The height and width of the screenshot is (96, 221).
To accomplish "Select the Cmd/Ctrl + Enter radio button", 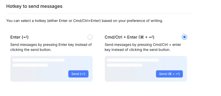I will click(184, 37).
